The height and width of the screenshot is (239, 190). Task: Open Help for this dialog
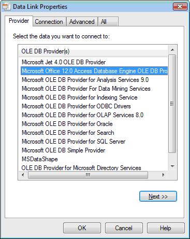[166, 228]
